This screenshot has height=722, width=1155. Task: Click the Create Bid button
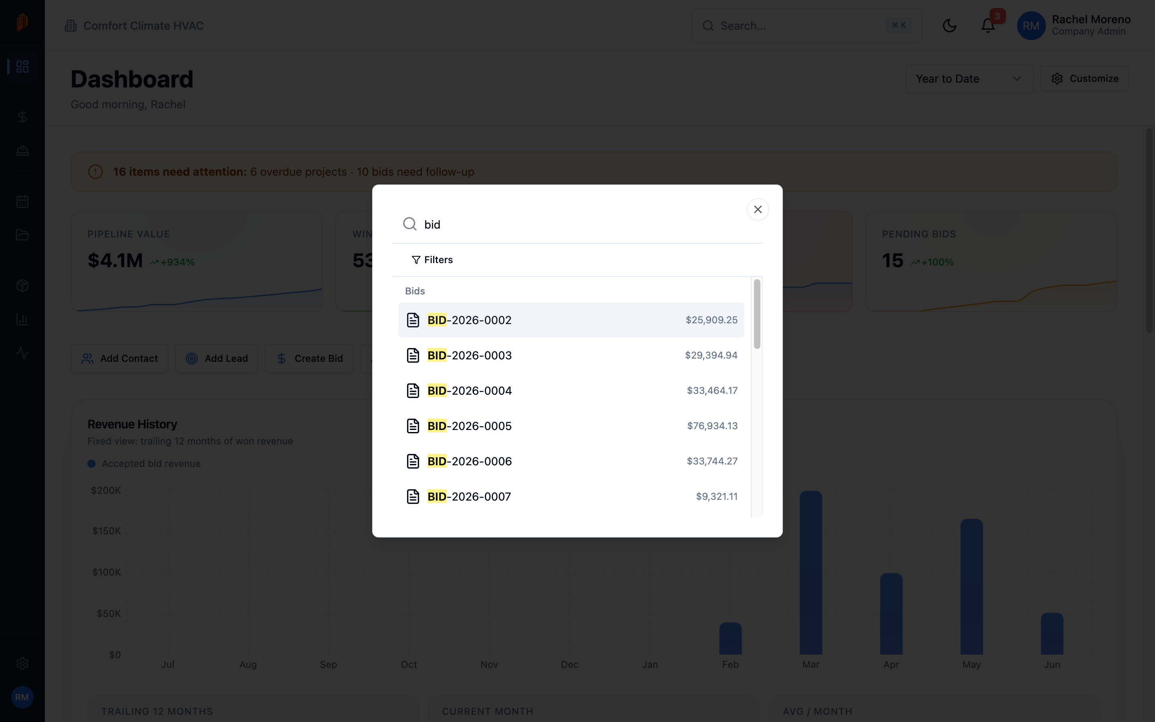[309, 359]
